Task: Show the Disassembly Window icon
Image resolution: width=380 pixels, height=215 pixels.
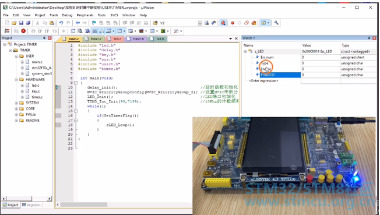Action: pos(80,31)
